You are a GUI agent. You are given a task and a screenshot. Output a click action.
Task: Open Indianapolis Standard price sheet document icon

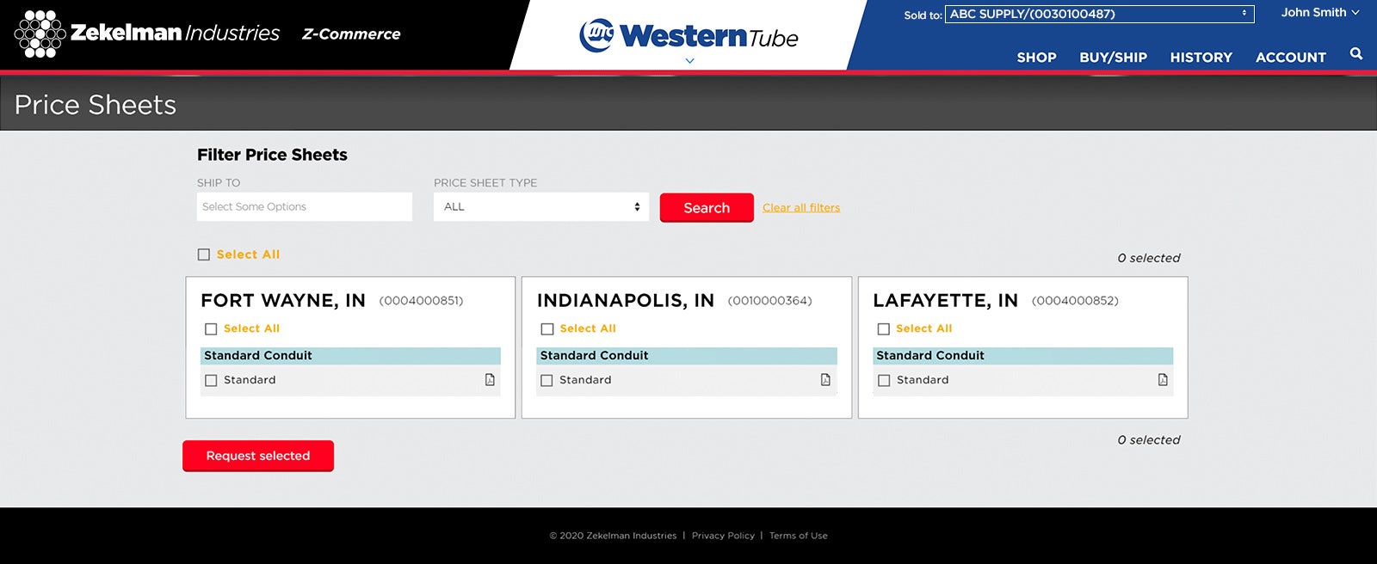(825, 380)
